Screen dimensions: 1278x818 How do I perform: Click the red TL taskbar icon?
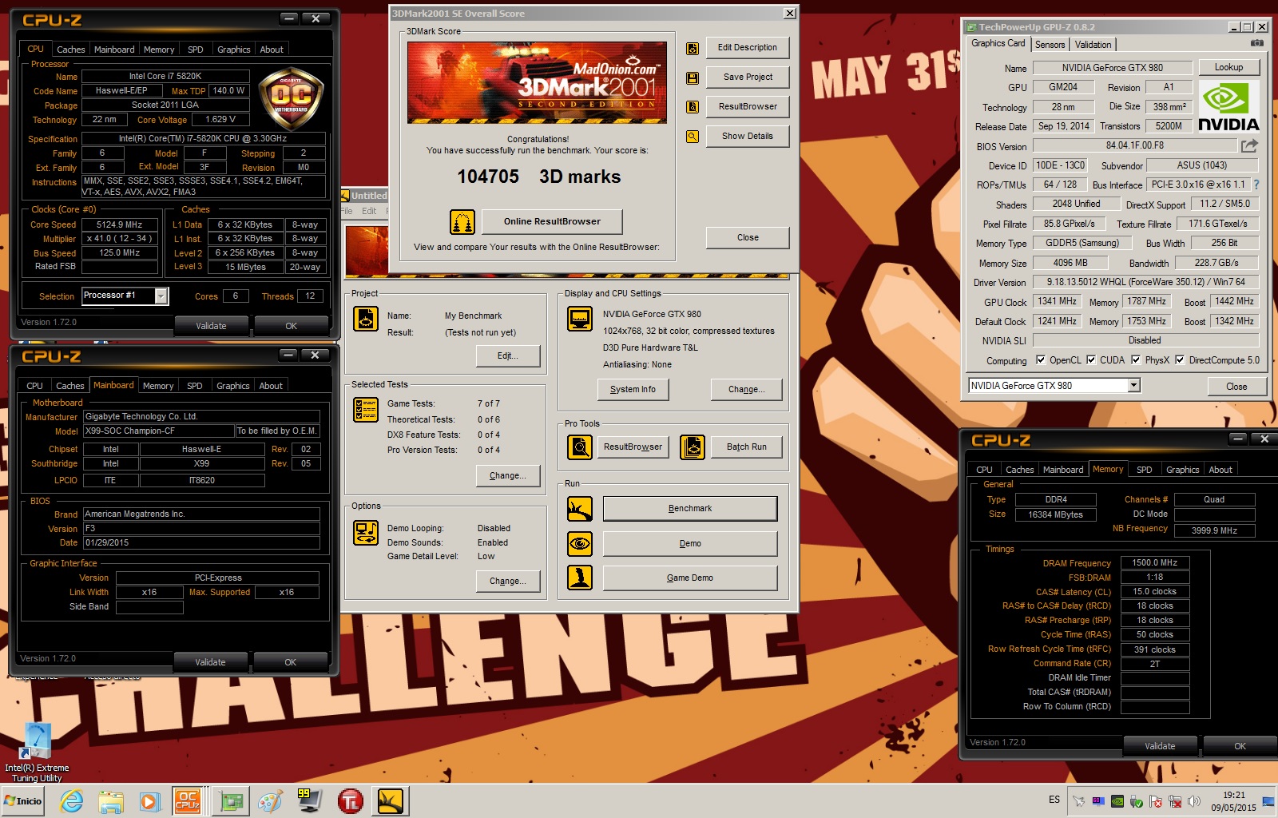tap(350, 801)
